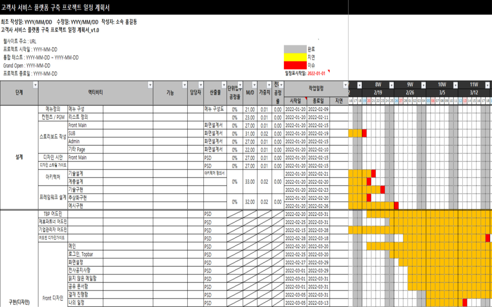The height and width of the screenshot is (307, 492).
Task: Select the M/D value 31.00
Action: [x=250, y=134]
